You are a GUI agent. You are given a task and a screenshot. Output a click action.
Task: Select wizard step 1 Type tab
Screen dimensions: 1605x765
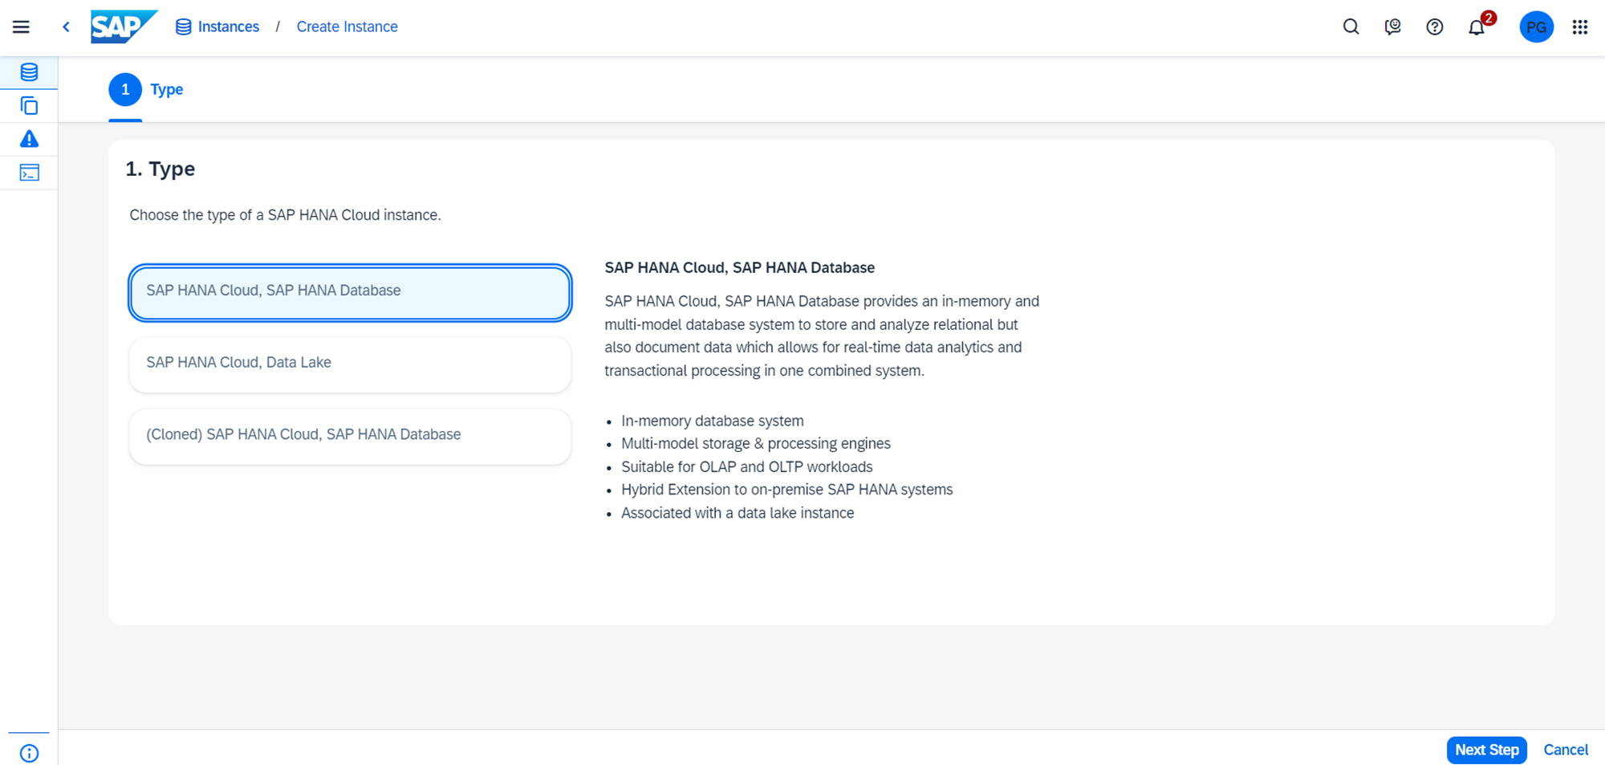tap(146, 90)
